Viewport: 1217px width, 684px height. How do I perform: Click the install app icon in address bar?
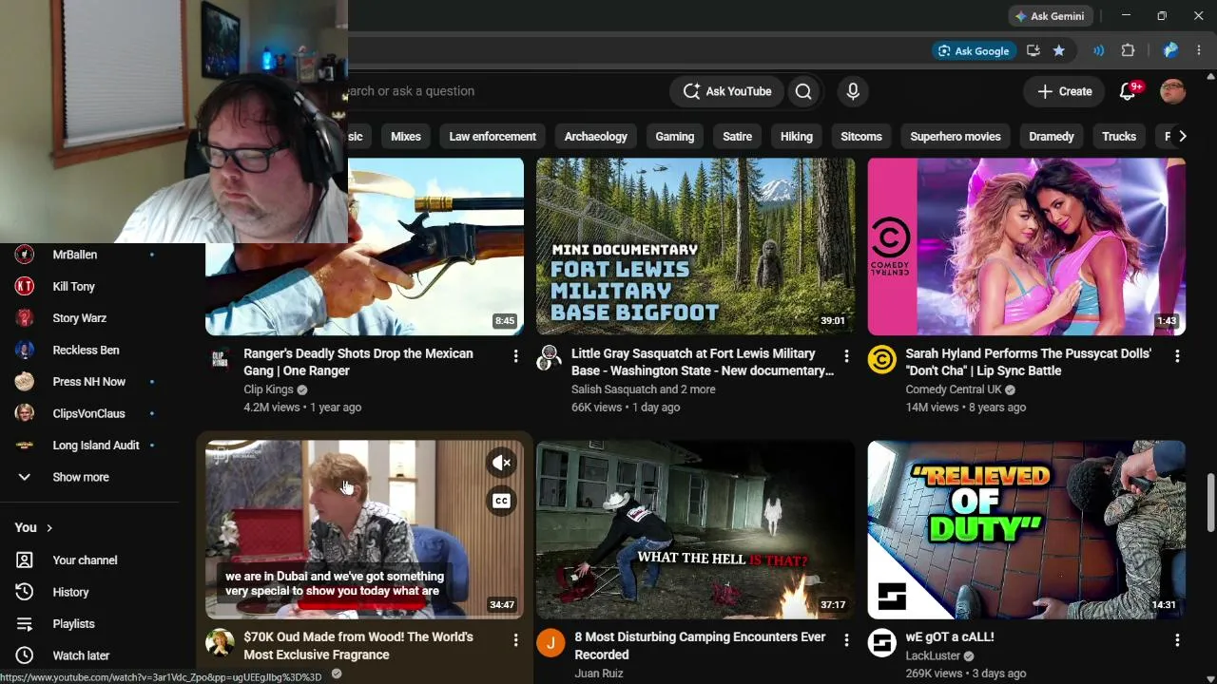coord(1033,50)
